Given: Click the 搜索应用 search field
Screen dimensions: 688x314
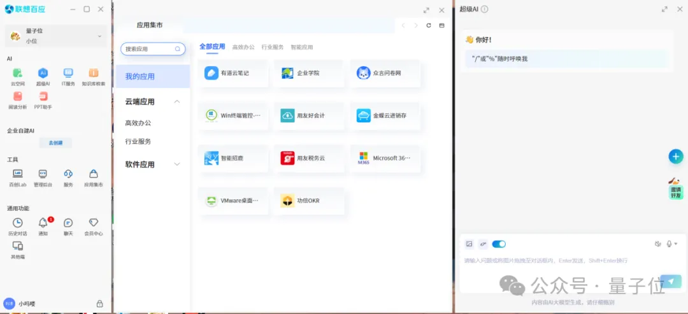Looking at the screenshot, I should tap(153, 49).
